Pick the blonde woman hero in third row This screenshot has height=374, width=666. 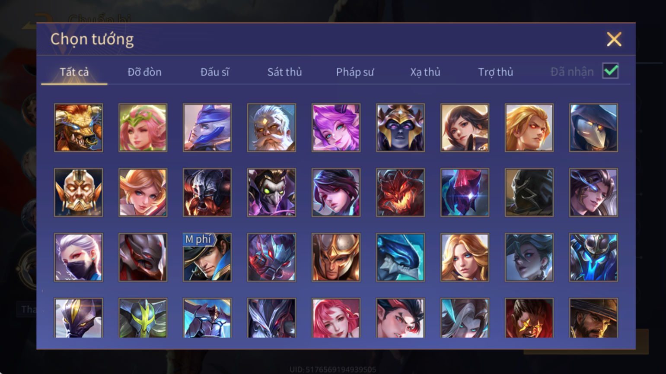click(x=465, y=257)
